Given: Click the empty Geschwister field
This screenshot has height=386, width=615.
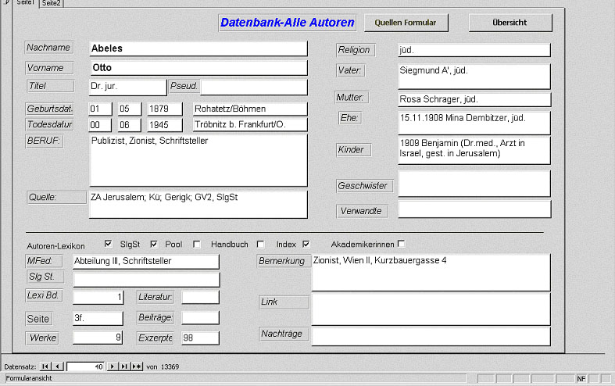Looking at the screenshot, I should (x=474, y=184).
